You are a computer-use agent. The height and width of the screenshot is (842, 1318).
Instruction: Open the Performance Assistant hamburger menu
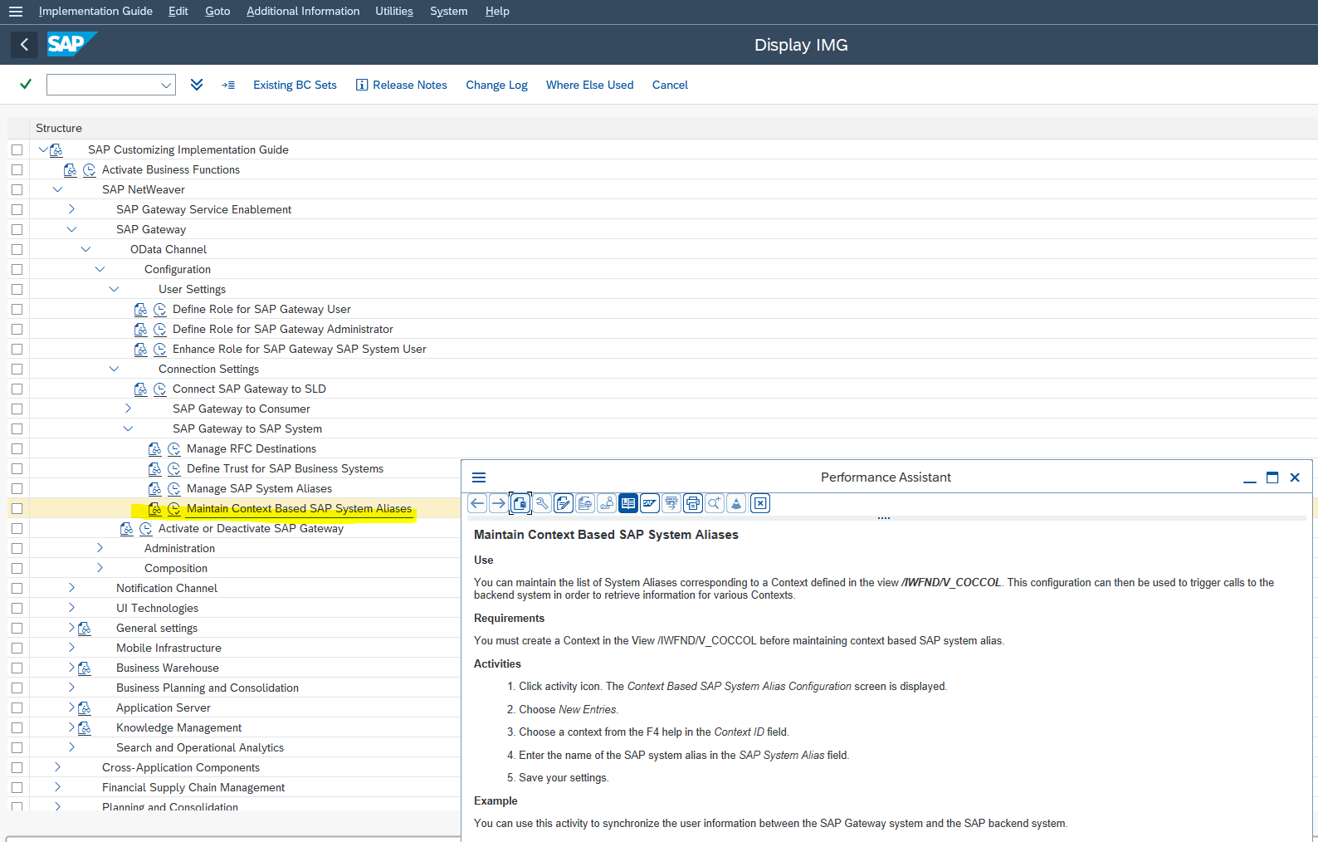(479, 477)
